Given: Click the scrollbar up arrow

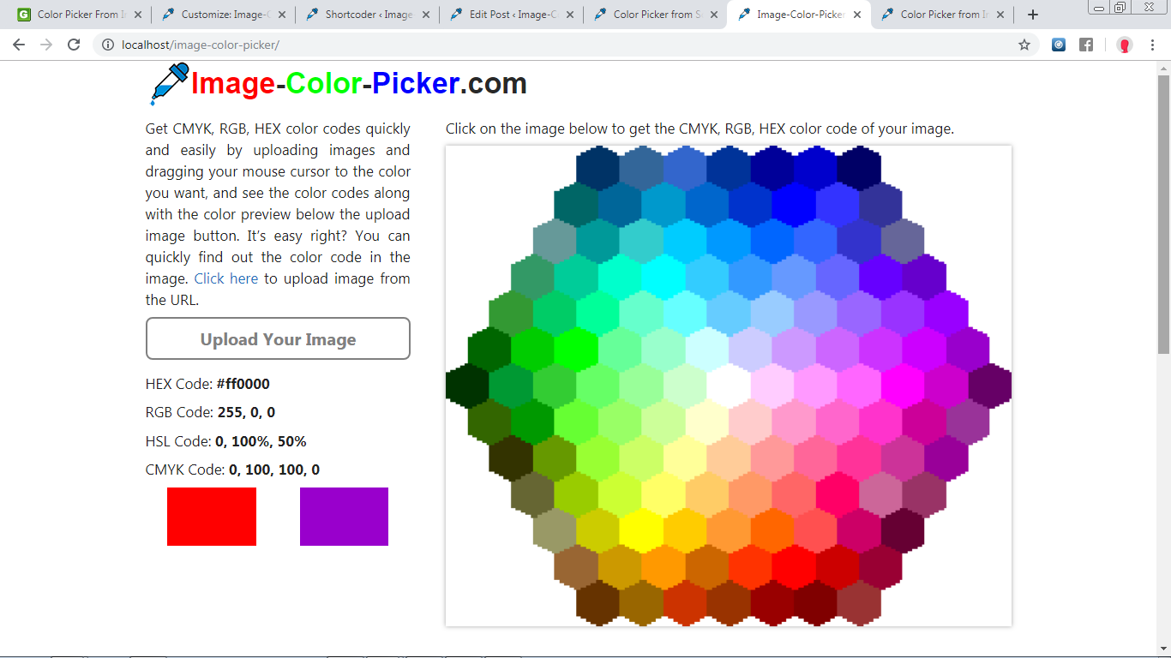Looking at the screenshot, I should pos(1163,67).
